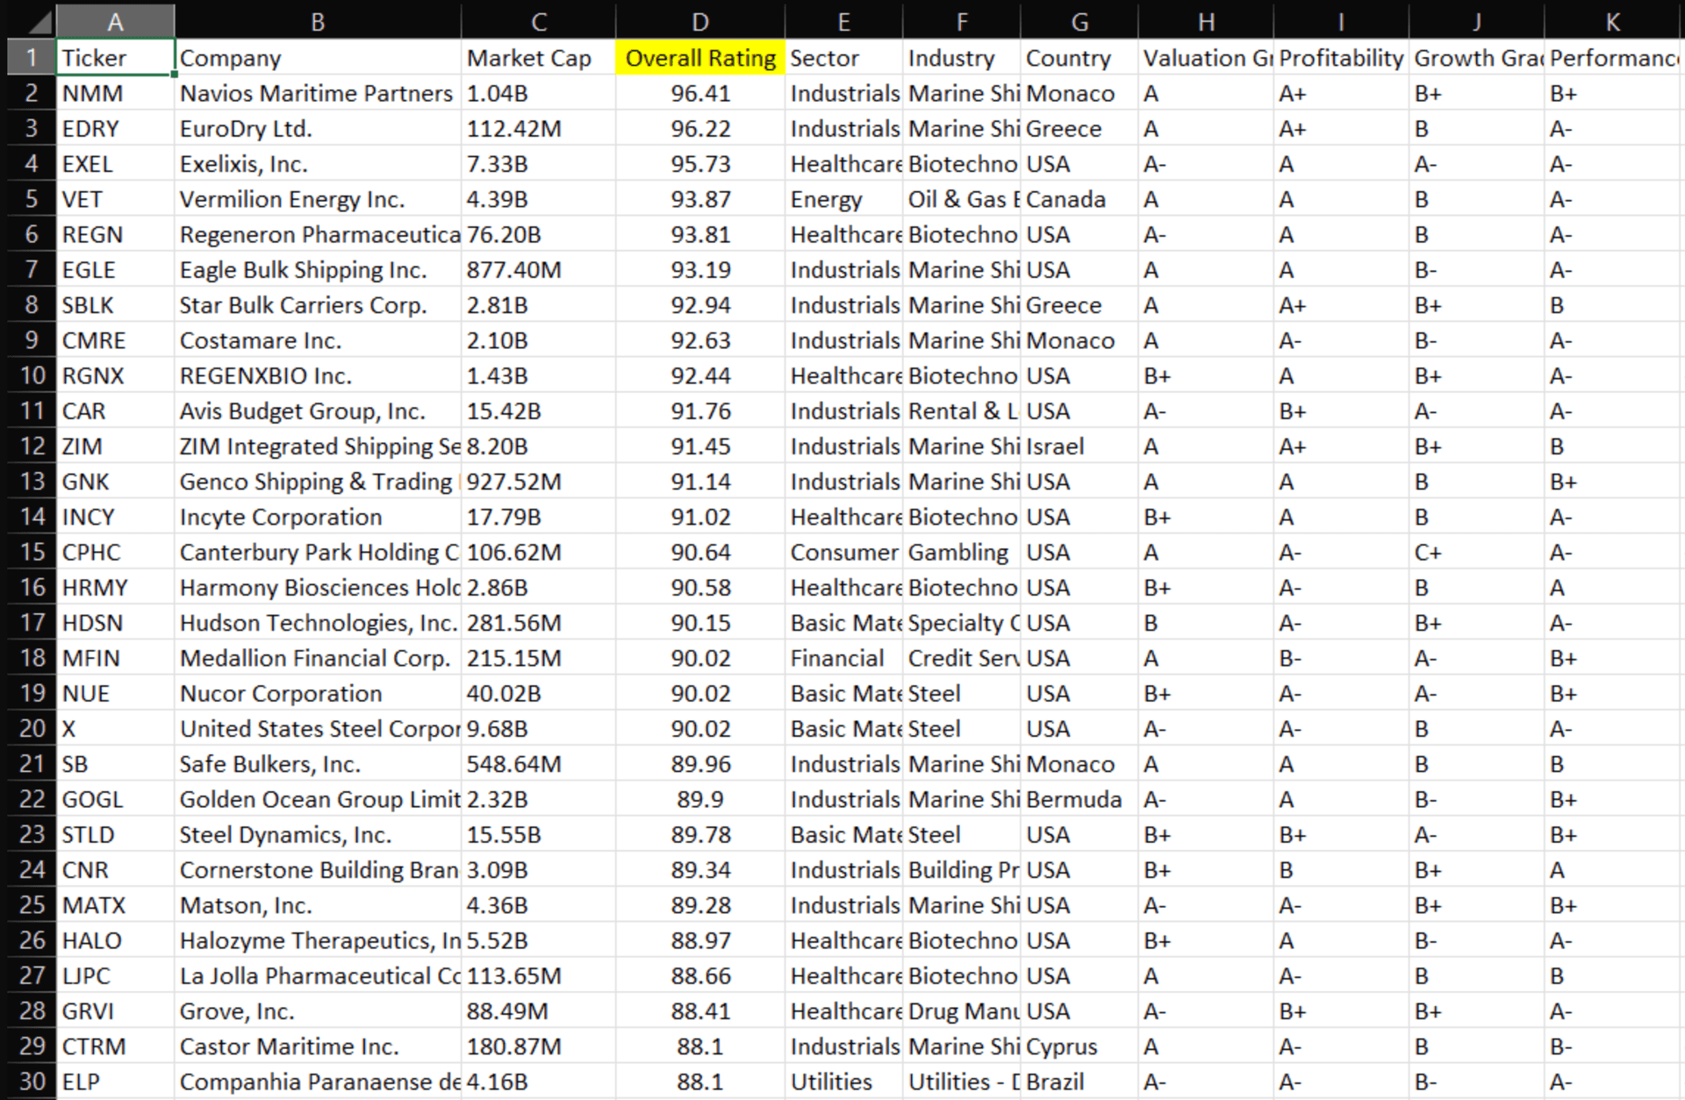Click the yellow Overall Rating header cell

[699, 58]
